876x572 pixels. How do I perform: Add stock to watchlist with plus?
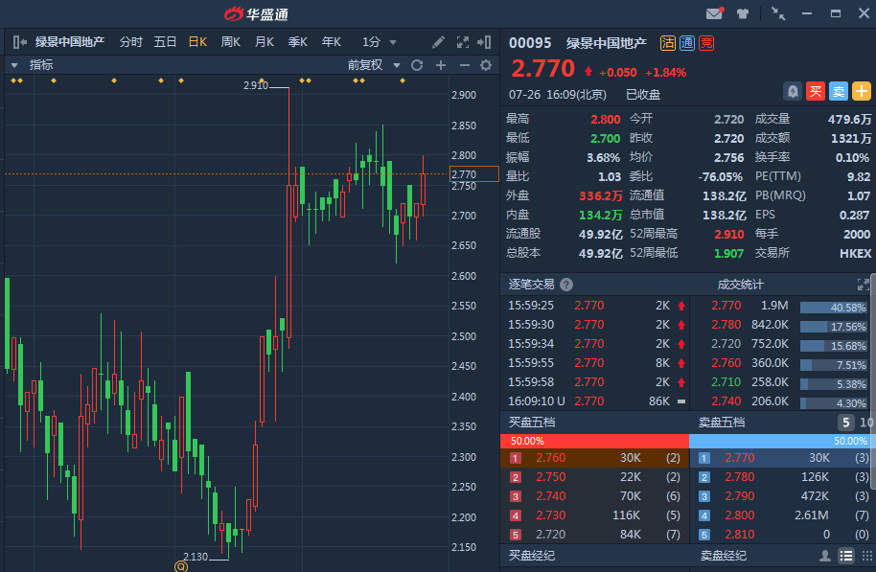862,91
